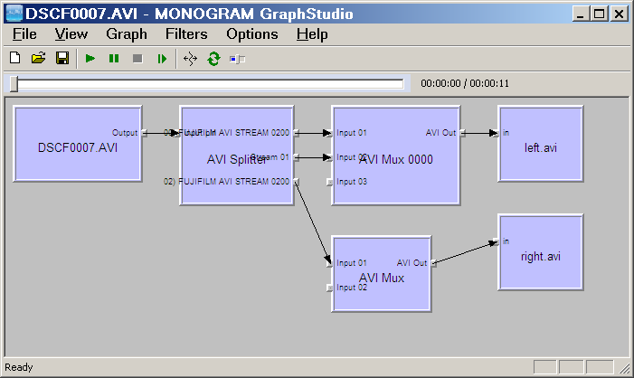Stop the graph with the Stop button

pos(137,59)
